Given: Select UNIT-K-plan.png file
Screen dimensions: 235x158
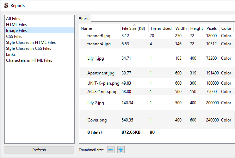Looking at the screenshot, I should coord(103,83).
